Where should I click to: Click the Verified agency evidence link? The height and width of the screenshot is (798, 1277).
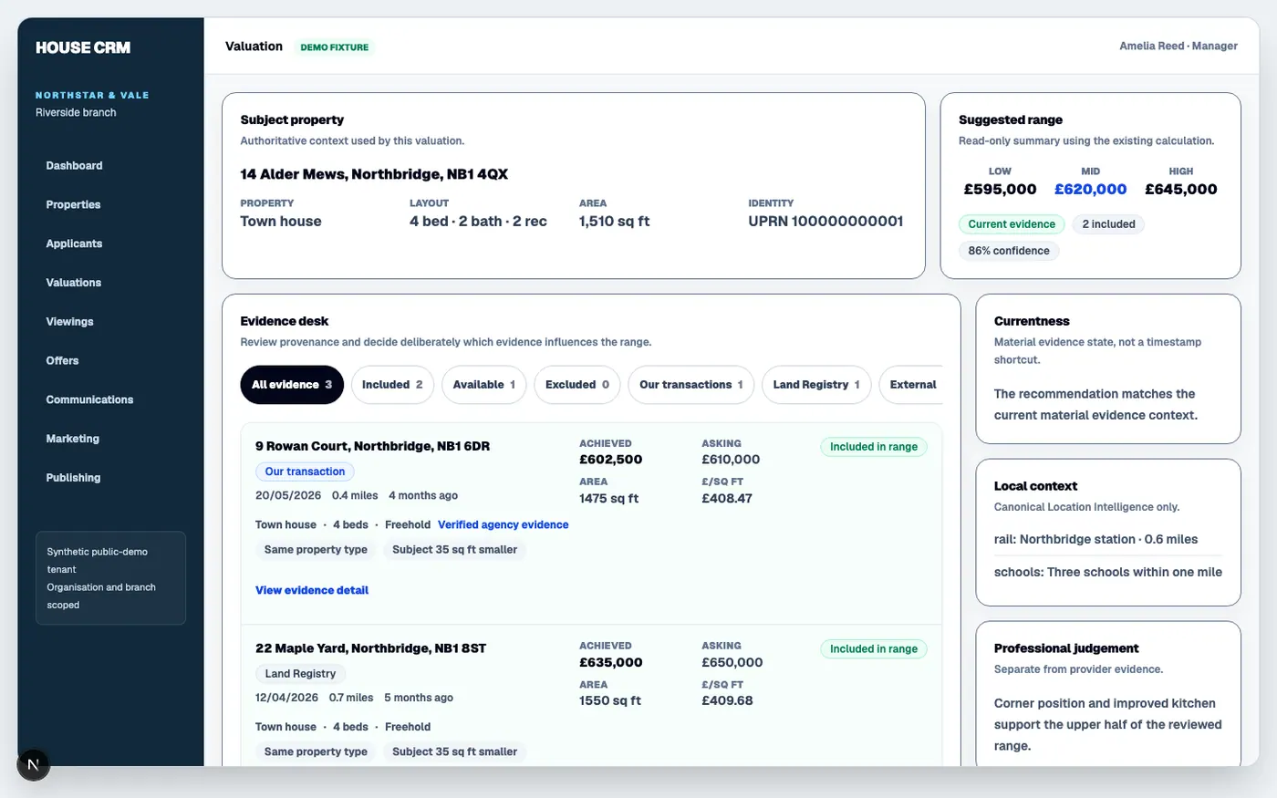504,525
